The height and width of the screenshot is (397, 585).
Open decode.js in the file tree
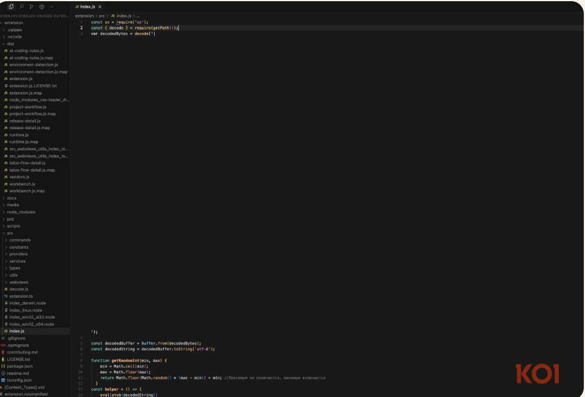click(x=19, y=289)
